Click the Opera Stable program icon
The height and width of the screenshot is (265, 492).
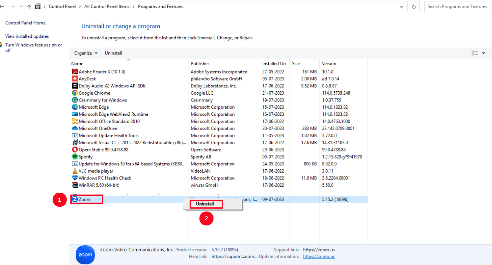(75, 150)
